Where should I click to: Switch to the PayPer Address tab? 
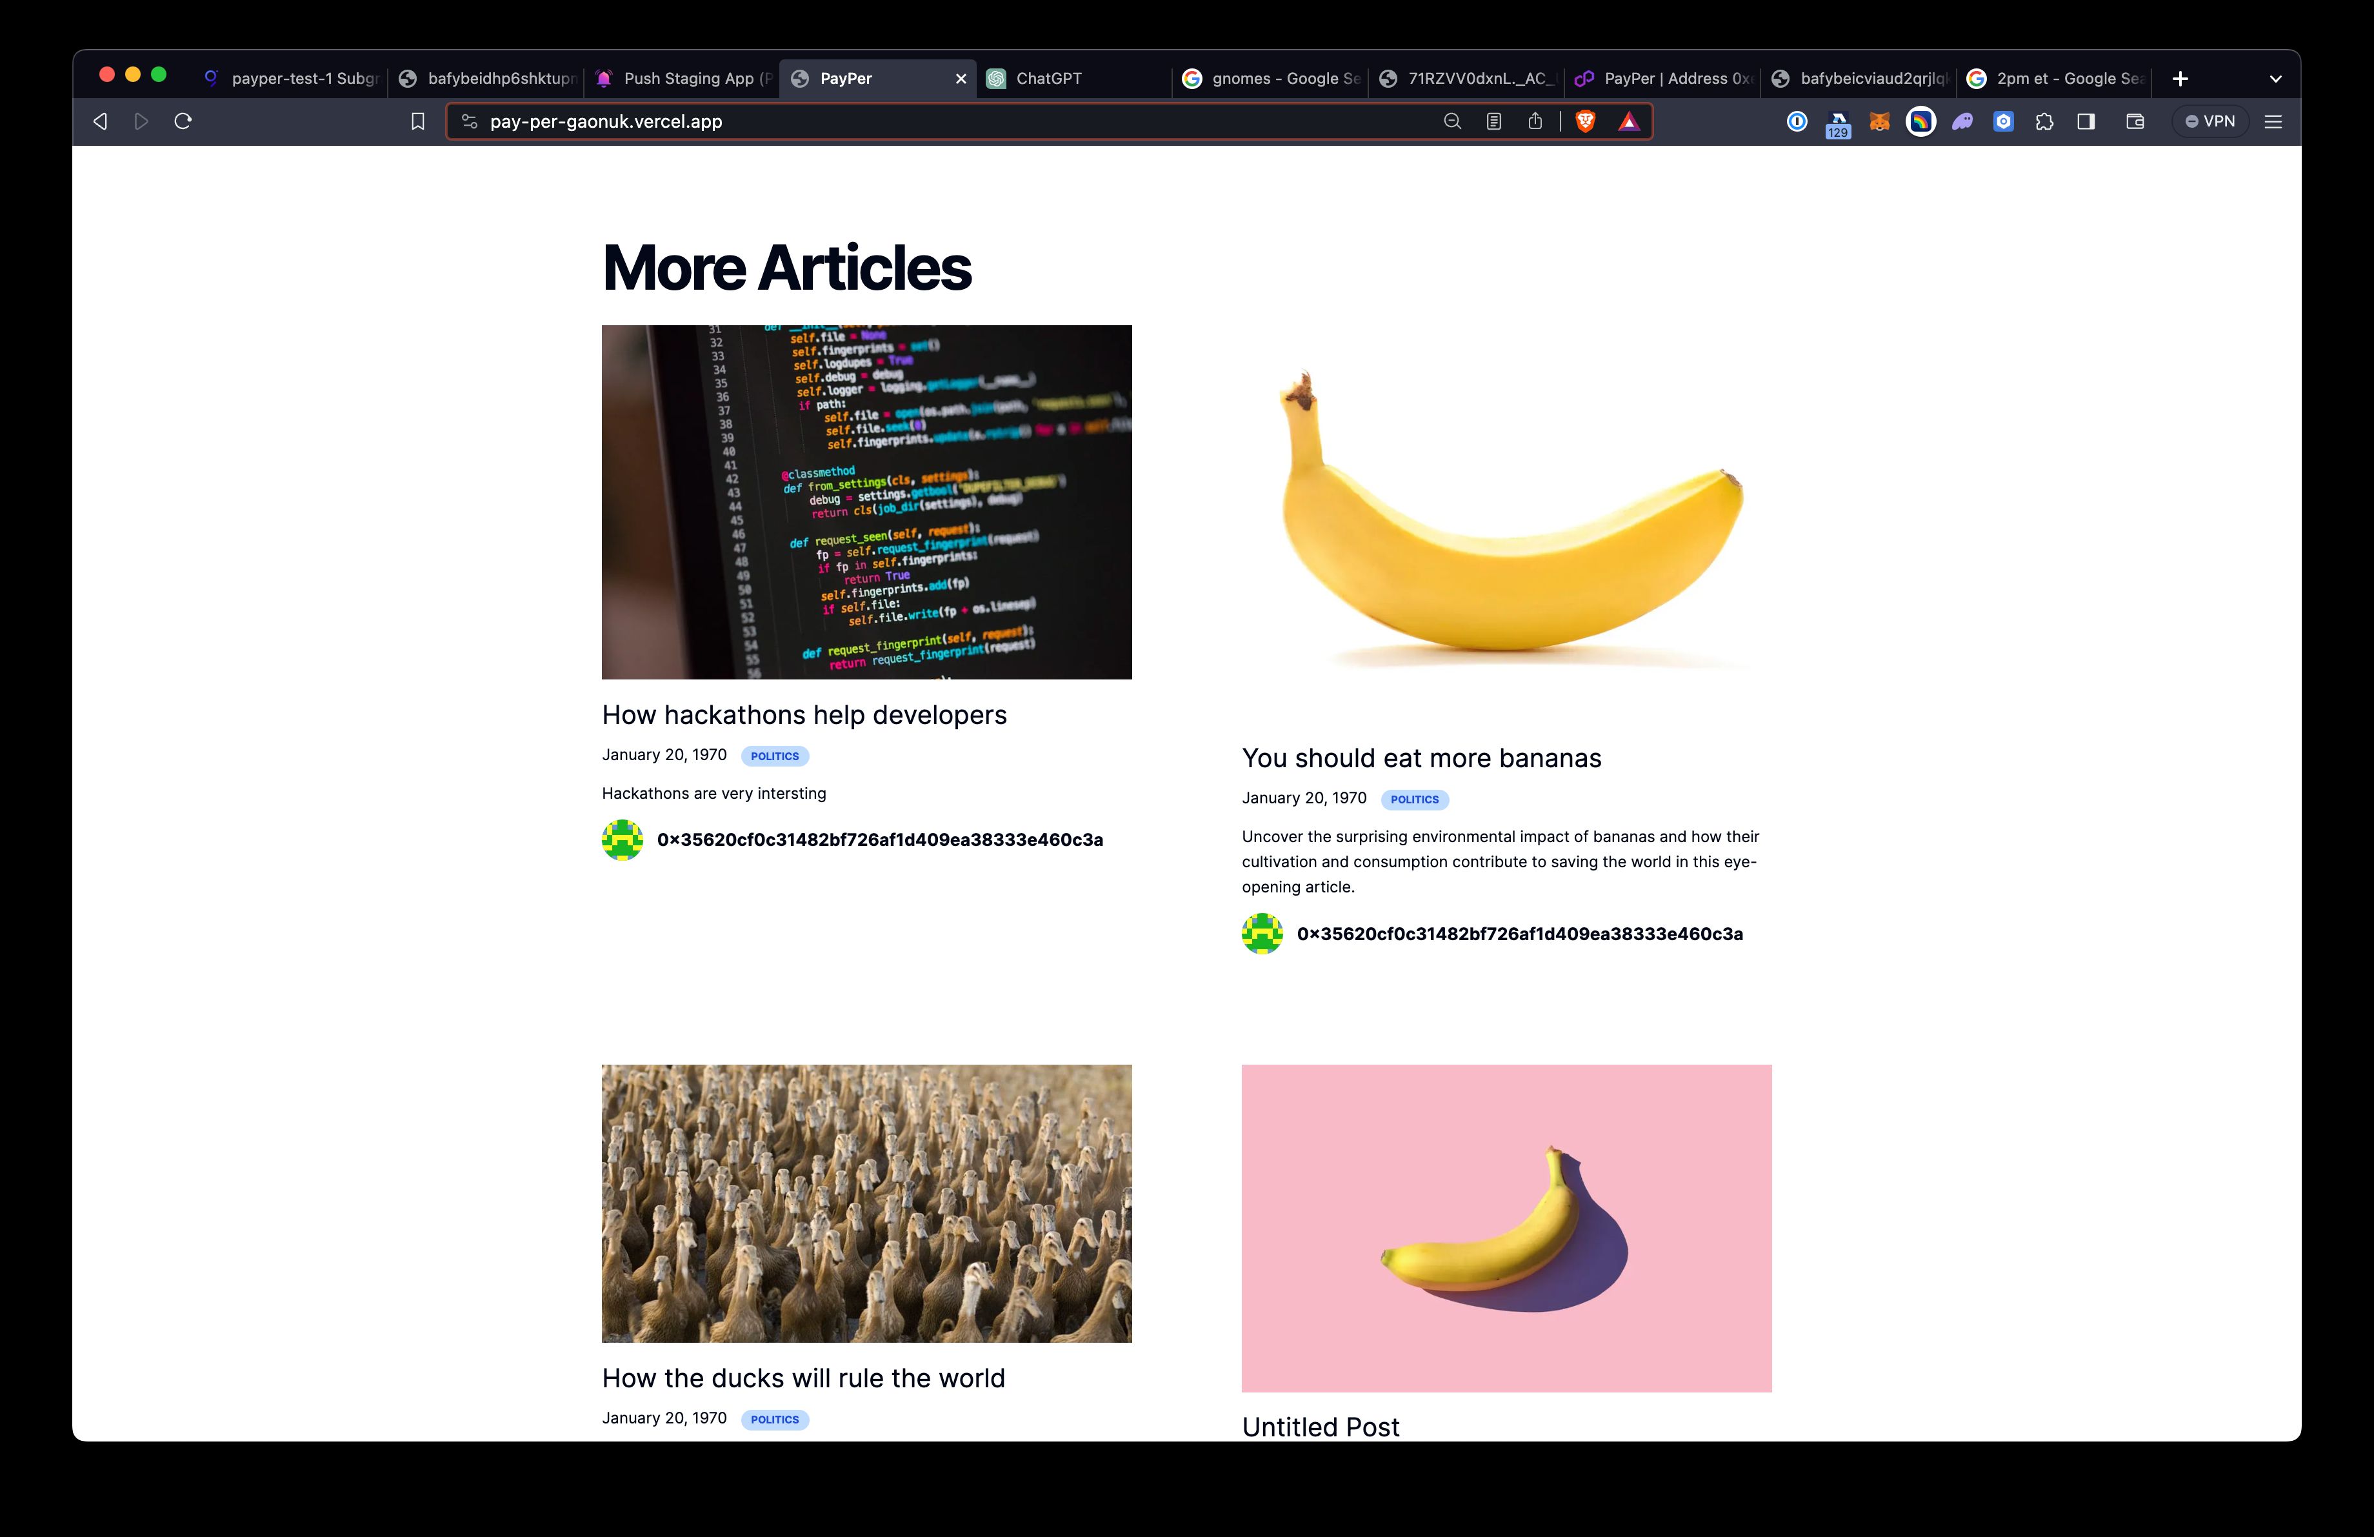point(1664,79)
